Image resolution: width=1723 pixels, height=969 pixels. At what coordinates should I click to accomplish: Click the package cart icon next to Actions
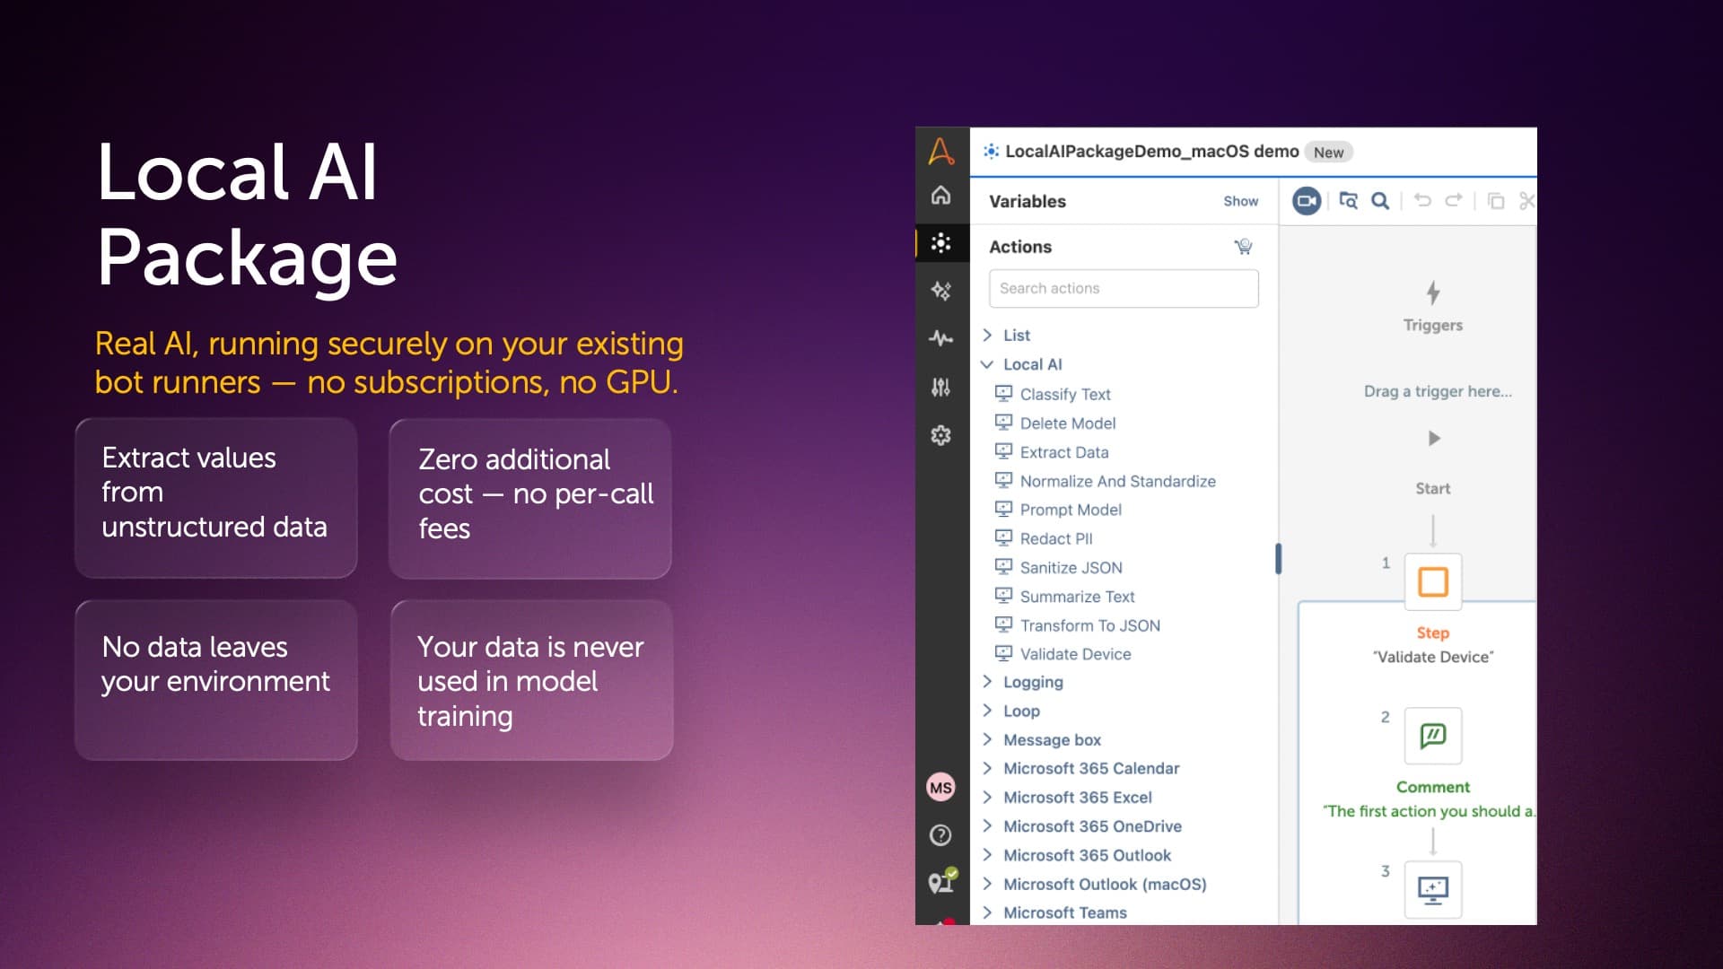click(x=1243, y=246)
